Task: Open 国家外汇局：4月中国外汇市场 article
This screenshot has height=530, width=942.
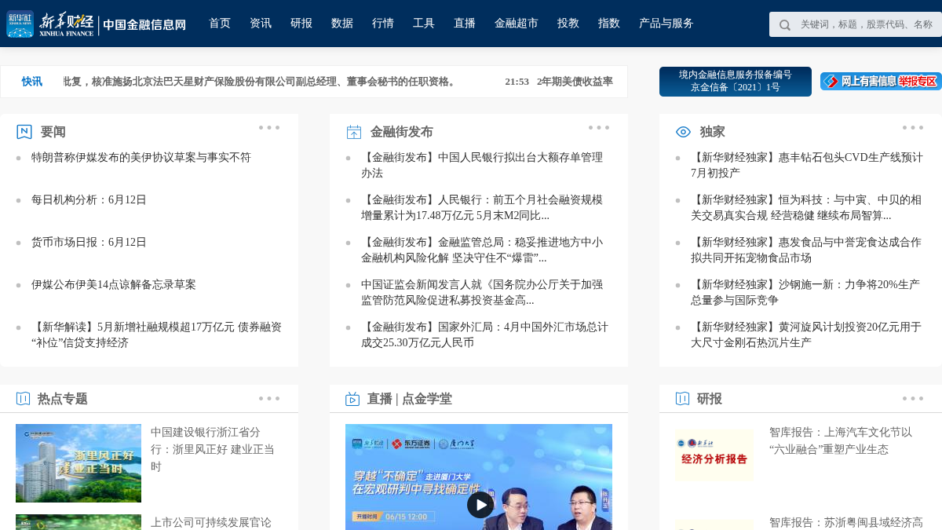Action: click(x=484, y=335)
